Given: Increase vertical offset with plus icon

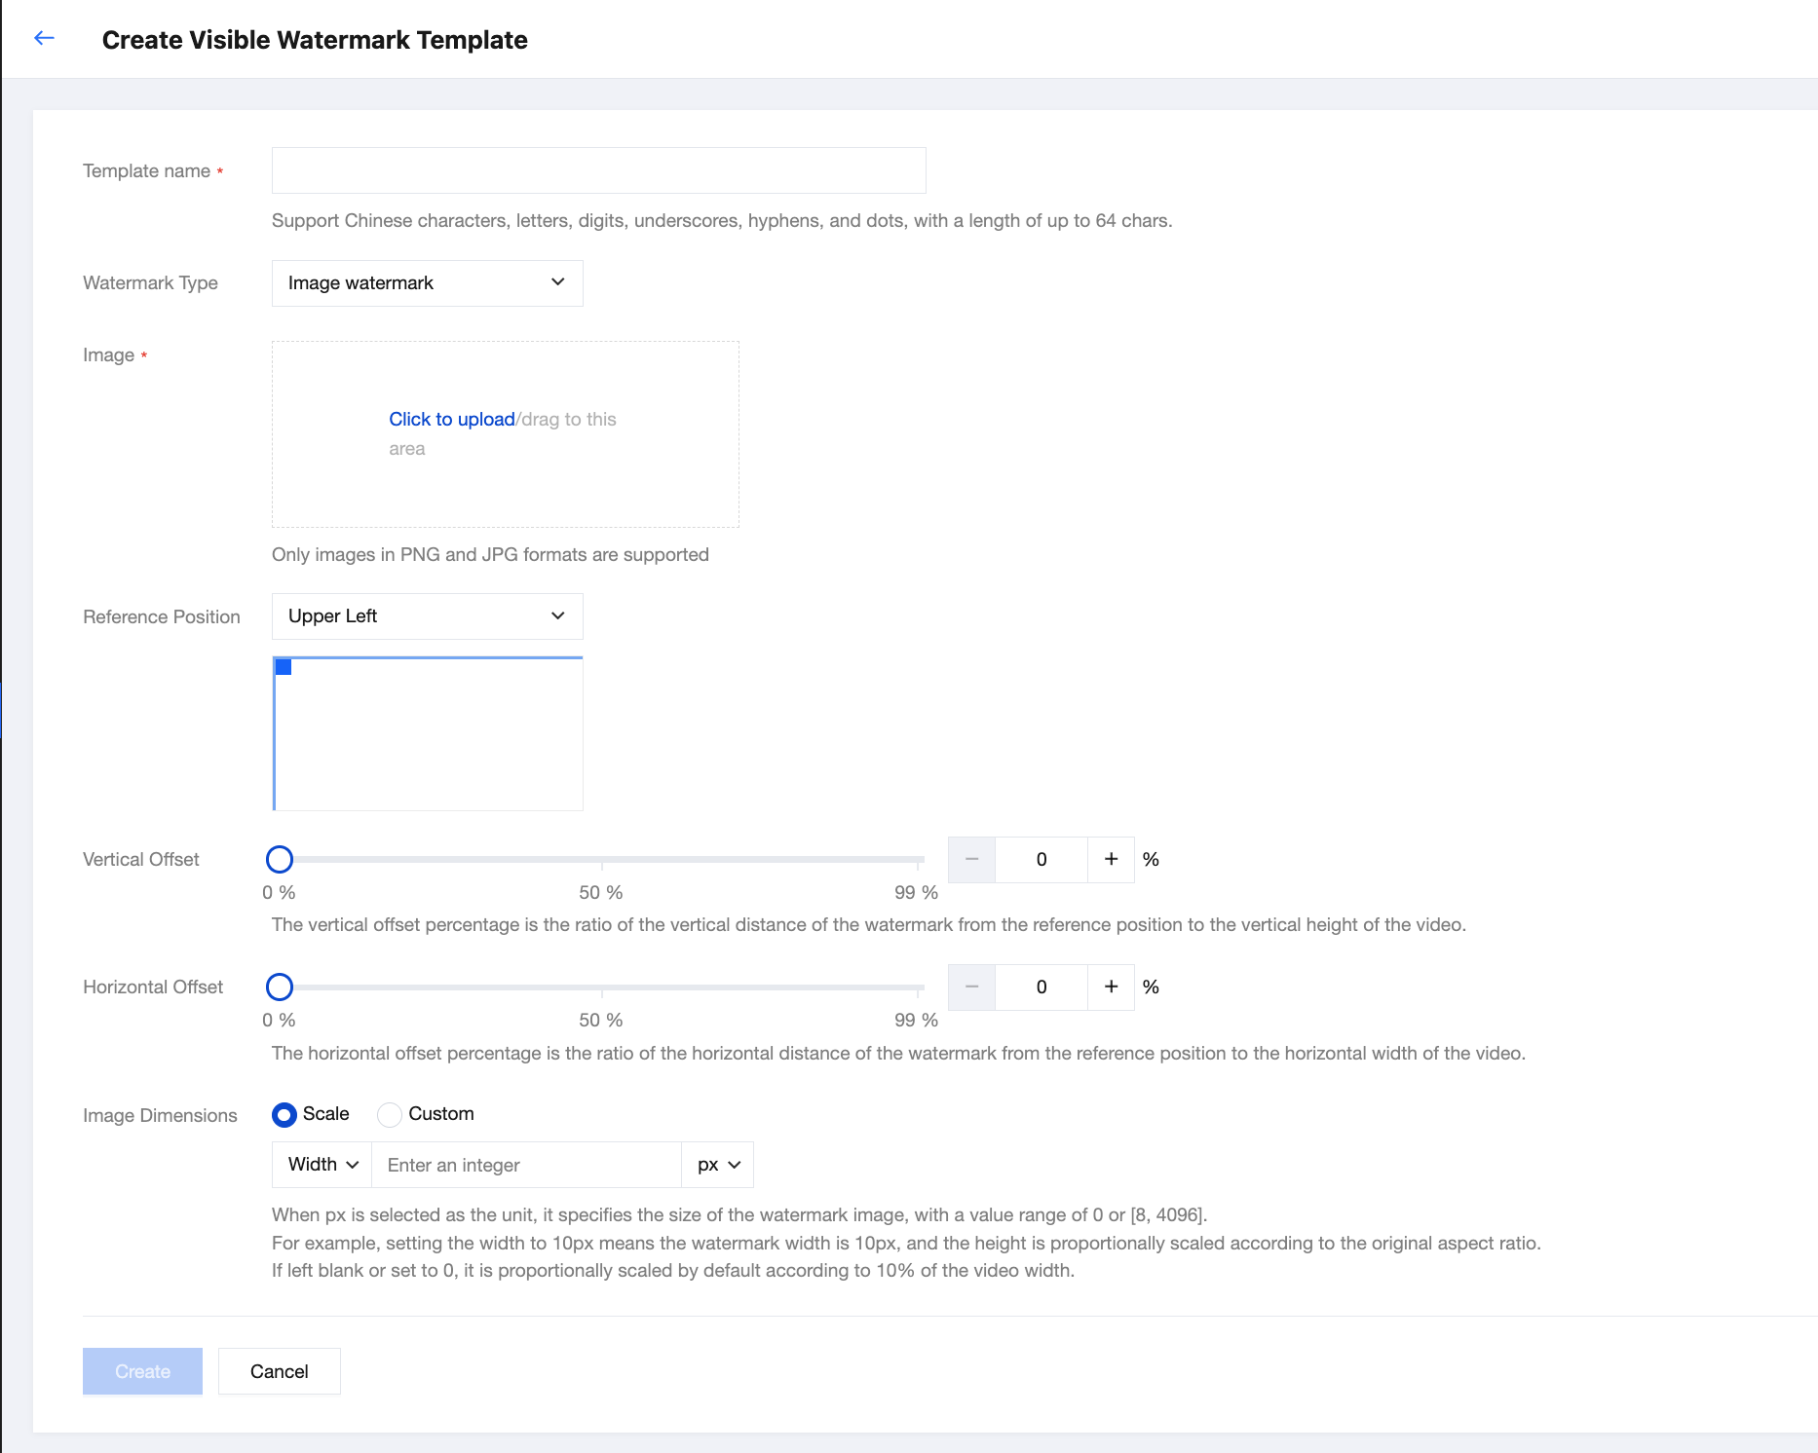Looking at the screenshot, I should coord(1111,859).
